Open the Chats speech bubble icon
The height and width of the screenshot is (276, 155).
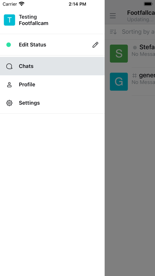9,66
